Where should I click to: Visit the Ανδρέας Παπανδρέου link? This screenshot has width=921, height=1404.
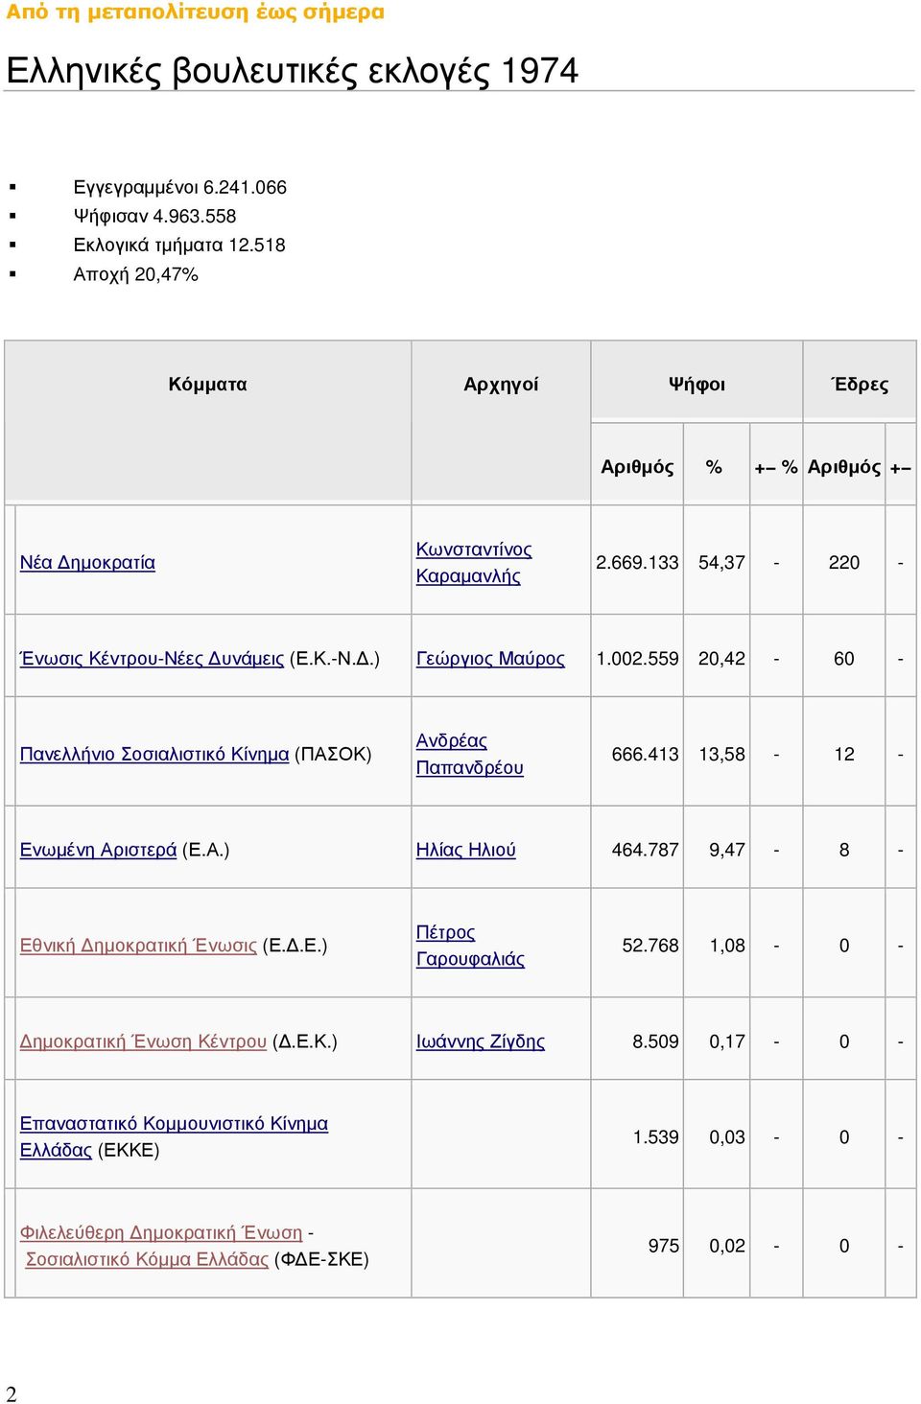(470, 755)
